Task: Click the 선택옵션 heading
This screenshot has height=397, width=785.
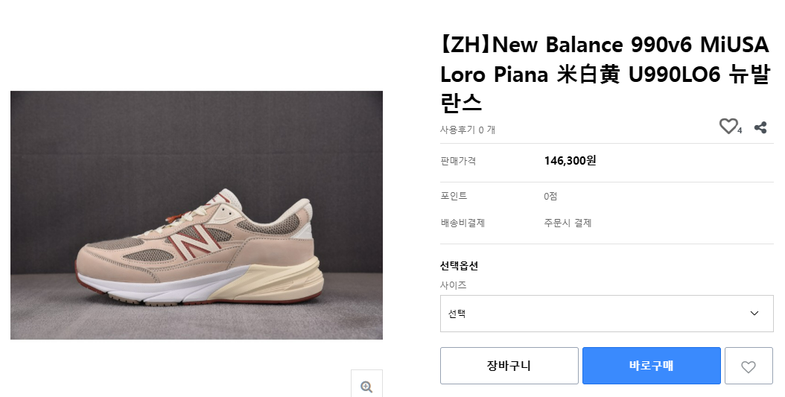Action: [459, 267]
